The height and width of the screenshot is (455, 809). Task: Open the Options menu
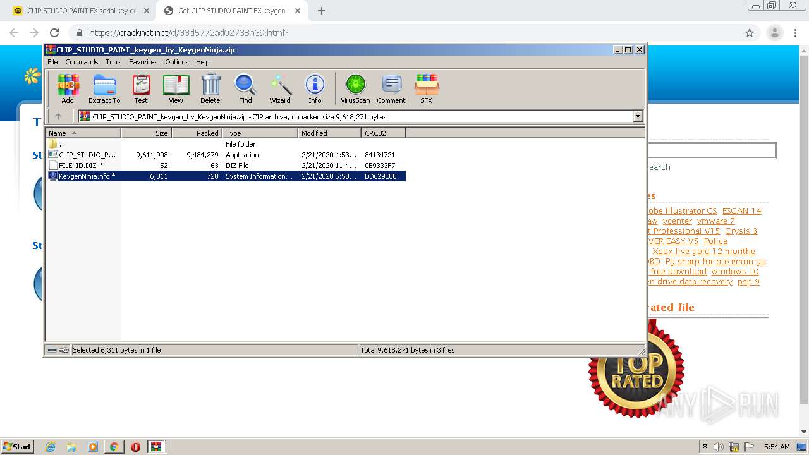coord(177,62)
